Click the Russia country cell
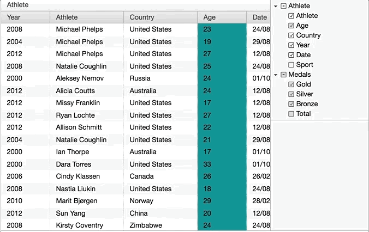 pyautogui.click(x=160, y=78)
